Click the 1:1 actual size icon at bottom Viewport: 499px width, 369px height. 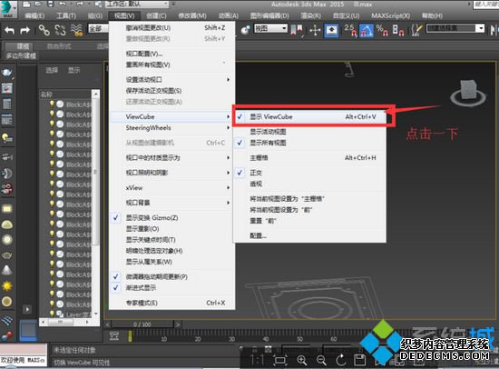click(x=257, y=361)
